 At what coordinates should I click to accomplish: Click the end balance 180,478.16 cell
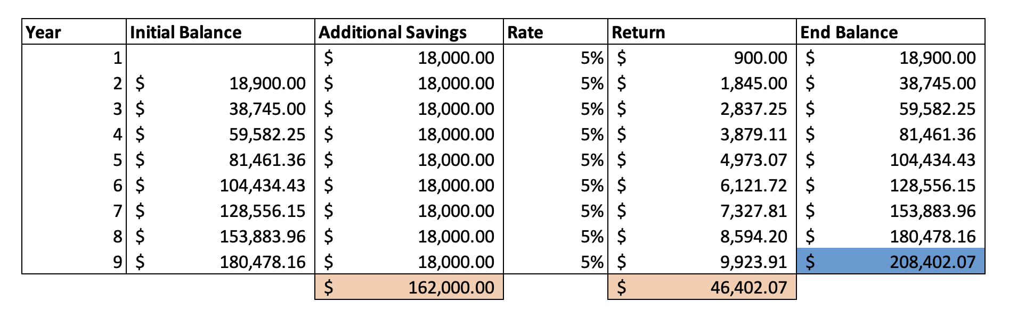[891, 236]
